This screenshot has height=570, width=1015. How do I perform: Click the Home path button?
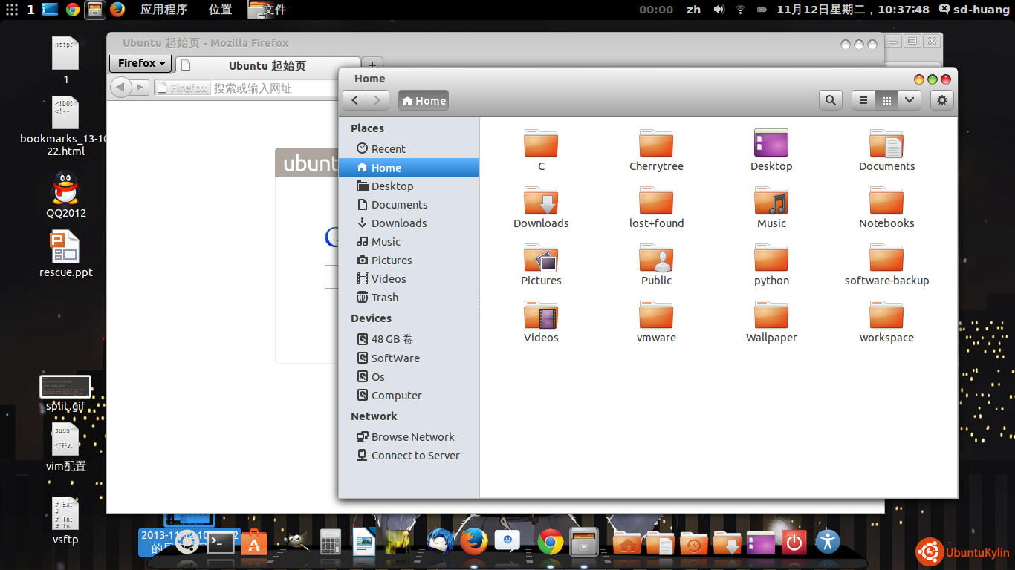424,101
